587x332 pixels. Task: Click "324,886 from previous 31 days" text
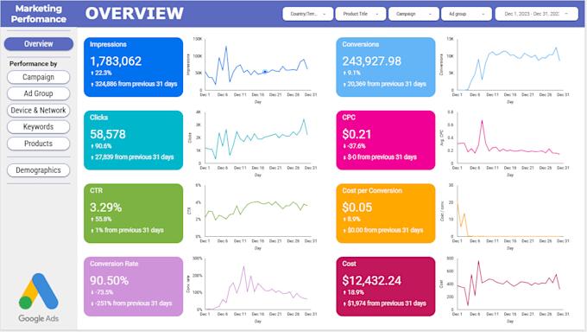tap(136, 84)
